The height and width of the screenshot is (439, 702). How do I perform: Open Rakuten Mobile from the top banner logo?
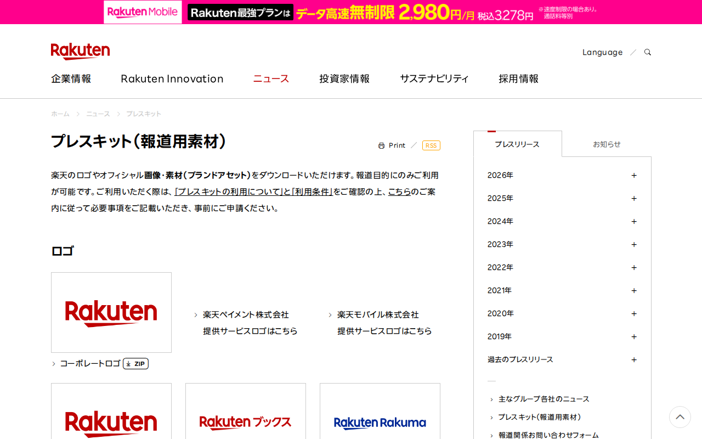[x=142, y=12]
